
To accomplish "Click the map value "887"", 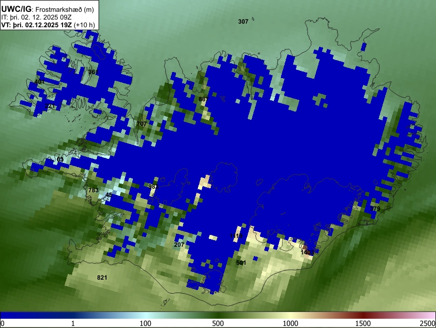I will 204,99.
